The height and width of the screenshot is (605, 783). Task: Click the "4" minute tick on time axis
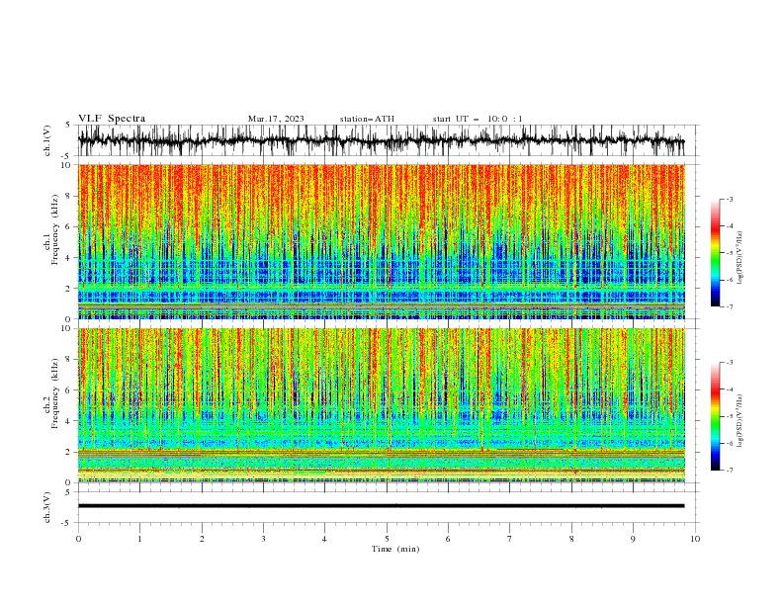tap(324, 539)
